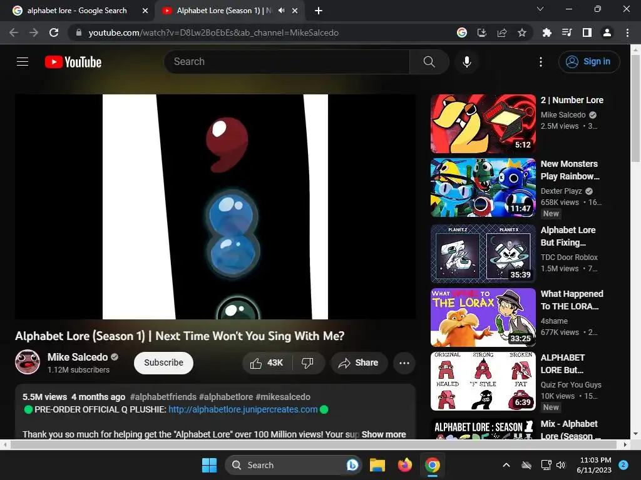The width and height of the screenshot is (641, 480).
Task: Click the browser address bar URL
Action: (213, 32)
